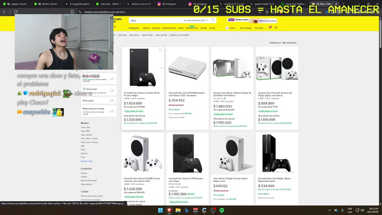
Task: Switch to Entregando pedidos TikTok tab
Action: click(x=78, y=4)
